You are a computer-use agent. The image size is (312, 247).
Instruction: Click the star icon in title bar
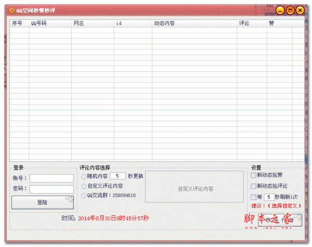[12, 10]
